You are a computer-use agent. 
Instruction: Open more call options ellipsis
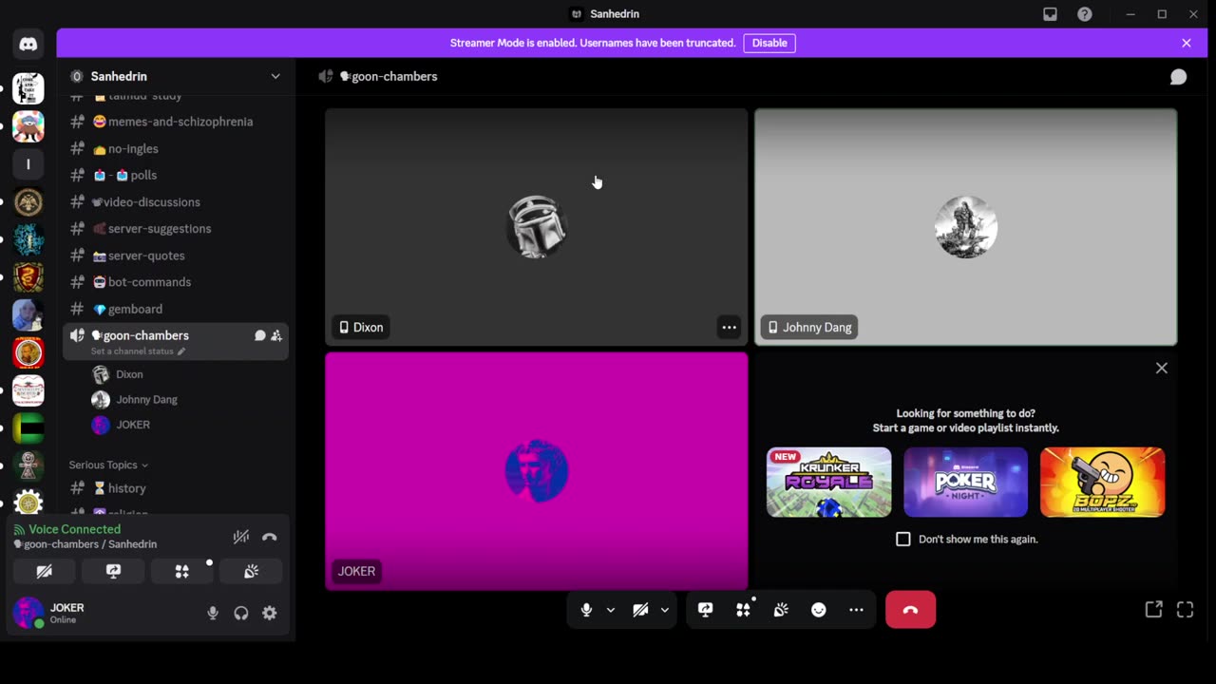point(856,610)
